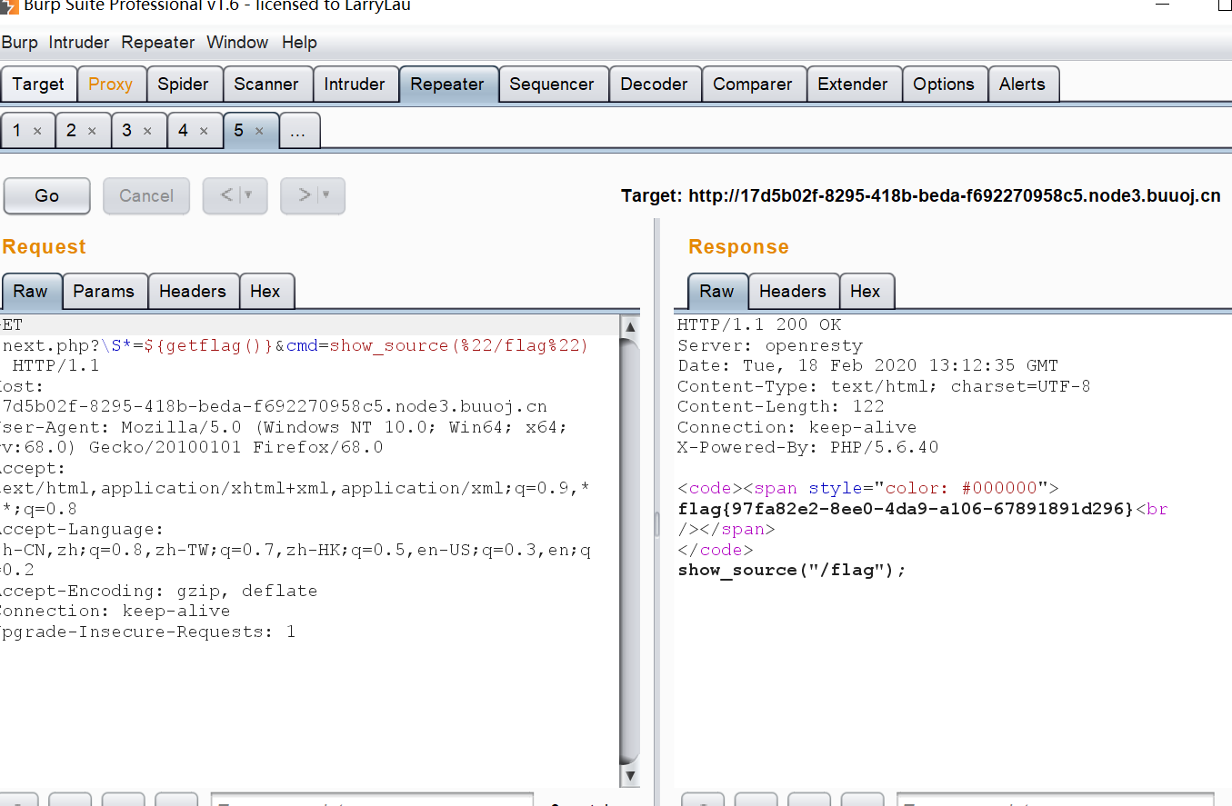This screenshot has width=1232, height=806.
Task: Switch to the Spider tab
Action: [184, 85]
